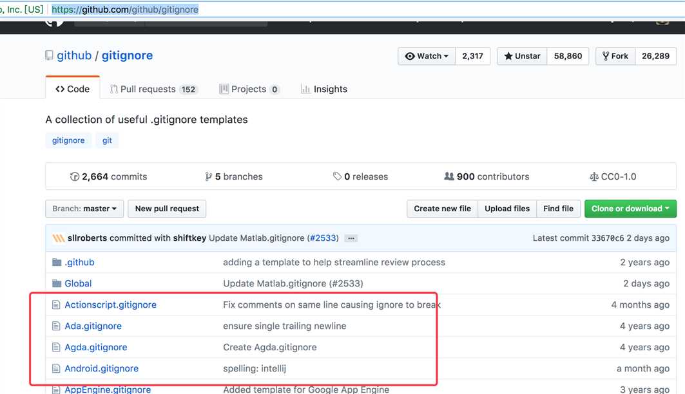Open shiftkey profile link
Viewport: 685px width, 394px height.
coord(189,238)
